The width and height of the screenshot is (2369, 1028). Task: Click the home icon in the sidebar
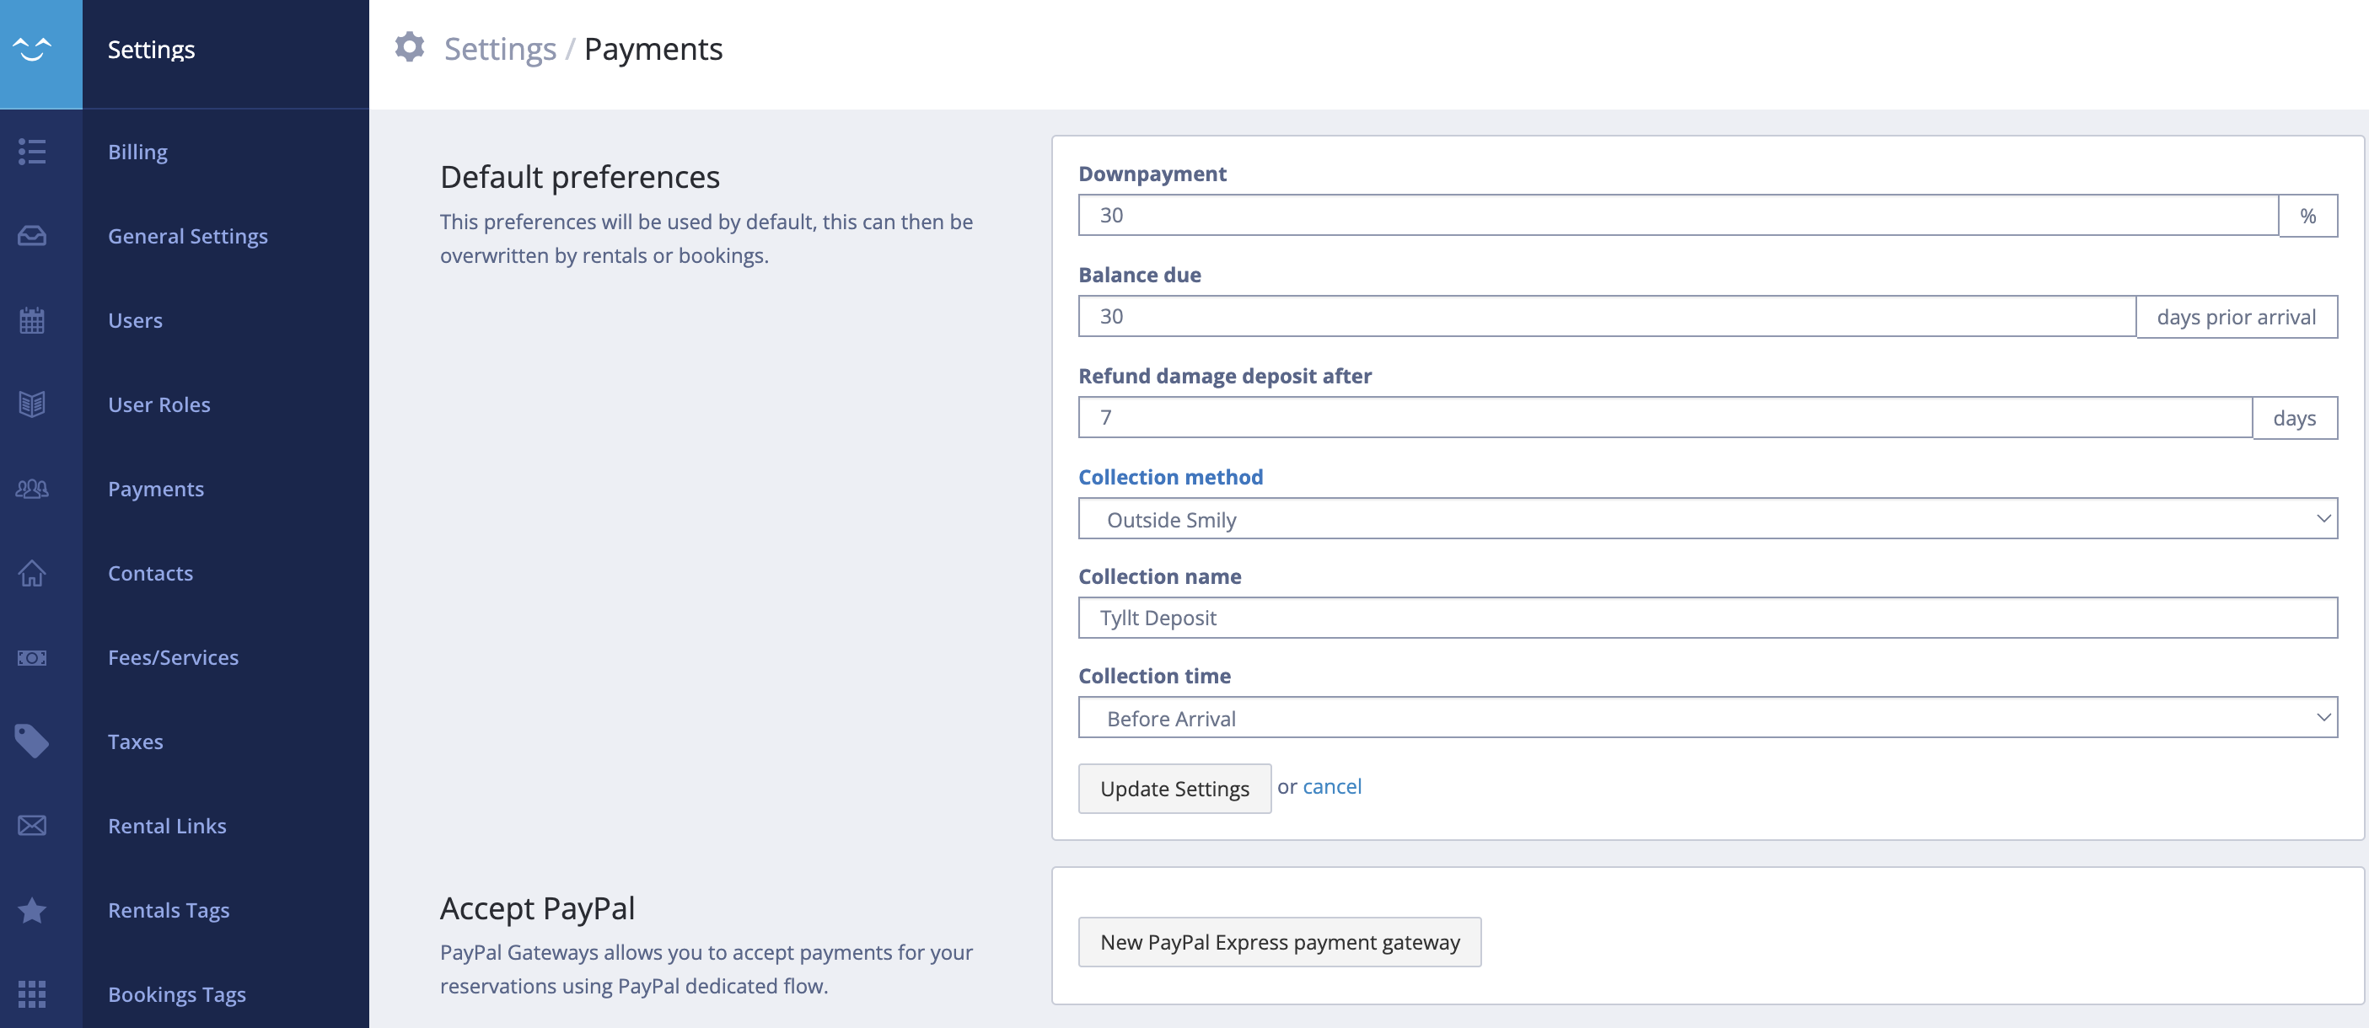click(31, 573)
